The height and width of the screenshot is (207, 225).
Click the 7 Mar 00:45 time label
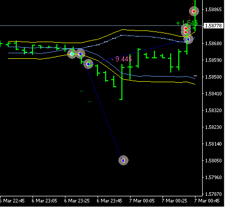207,201
